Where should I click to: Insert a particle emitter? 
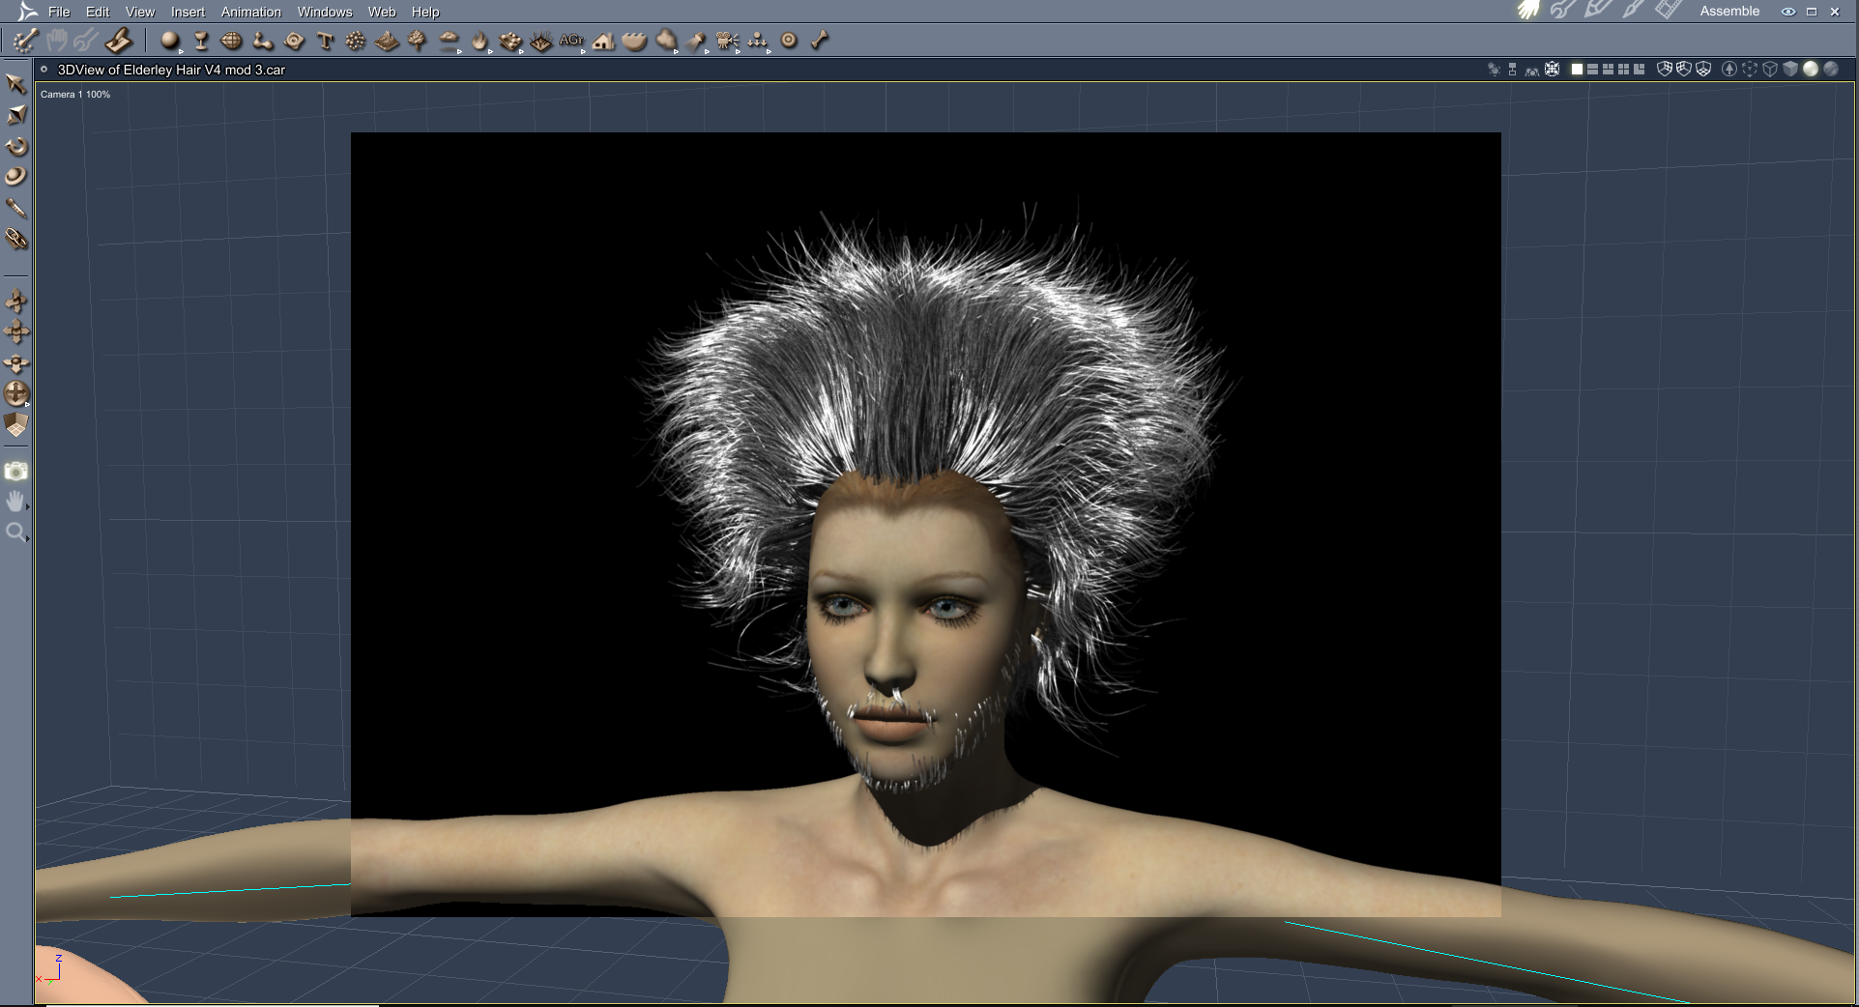click(x=356, y=41)
